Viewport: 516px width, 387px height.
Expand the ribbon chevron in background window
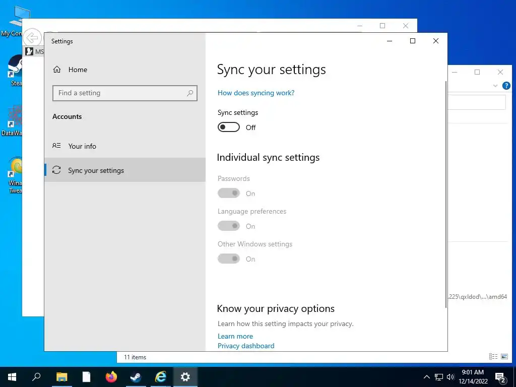(495, 86)
